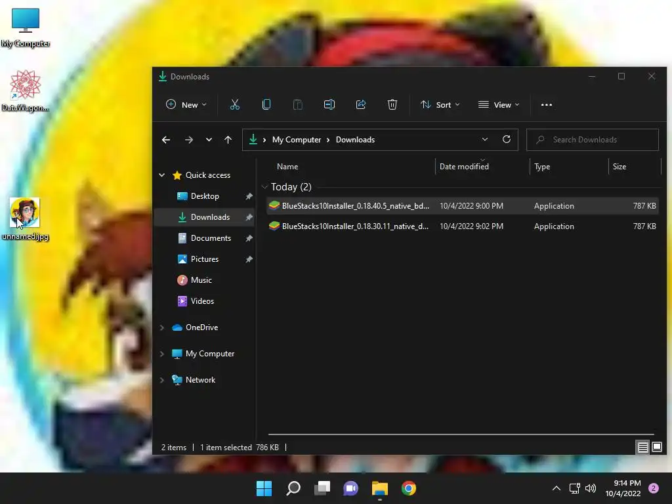Click the Copy icon in toolbar
The height and width of the screenshot is (504, 672).
266,104
